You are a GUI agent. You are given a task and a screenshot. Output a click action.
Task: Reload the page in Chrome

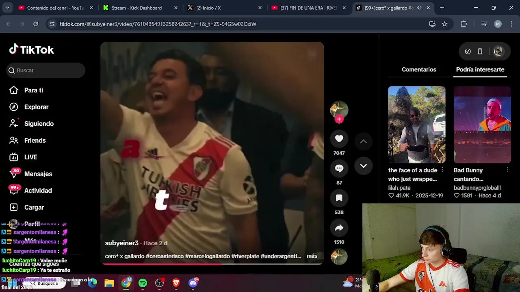(x=36, y=24)
